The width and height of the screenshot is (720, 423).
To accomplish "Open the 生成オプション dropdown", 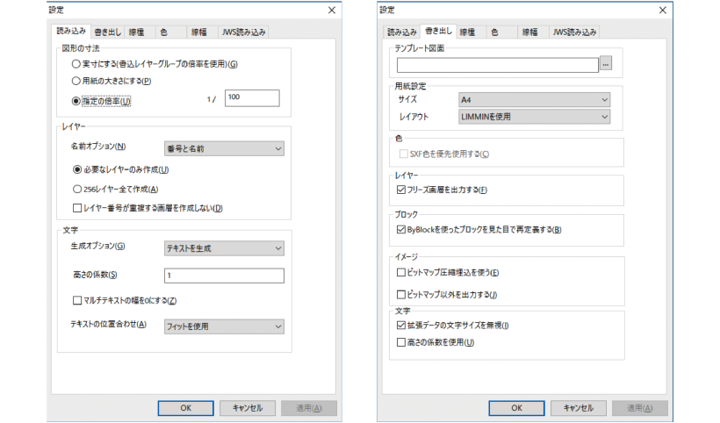I will pyautogui.click(x=224, y=248).
